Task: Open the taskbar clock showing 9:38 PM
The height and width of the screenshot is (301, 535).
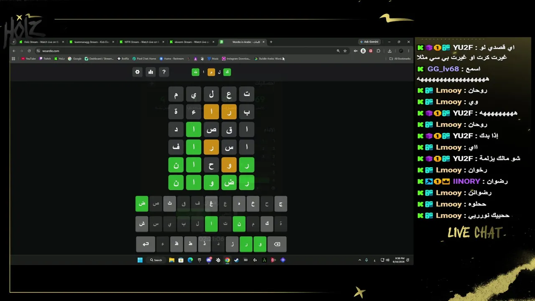Action: point(399,260)
